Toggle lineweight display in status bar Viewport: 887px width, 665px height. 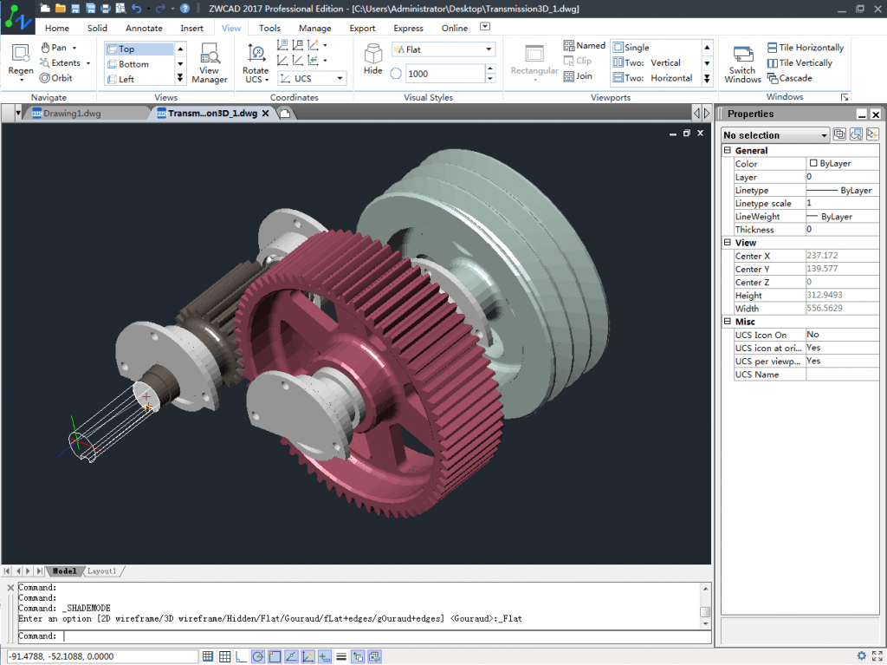coord(341,657)
